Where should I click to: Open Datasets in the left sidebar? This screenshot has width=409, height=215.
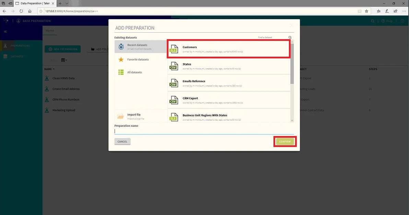click(17, 56)
